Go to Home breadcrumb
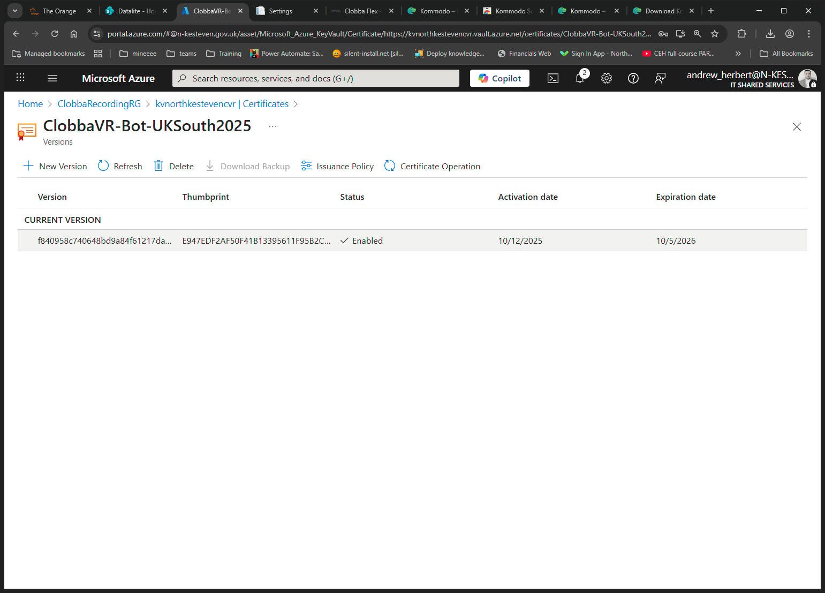This screenshot has width=825, height=593. click(x=31, y=104)
